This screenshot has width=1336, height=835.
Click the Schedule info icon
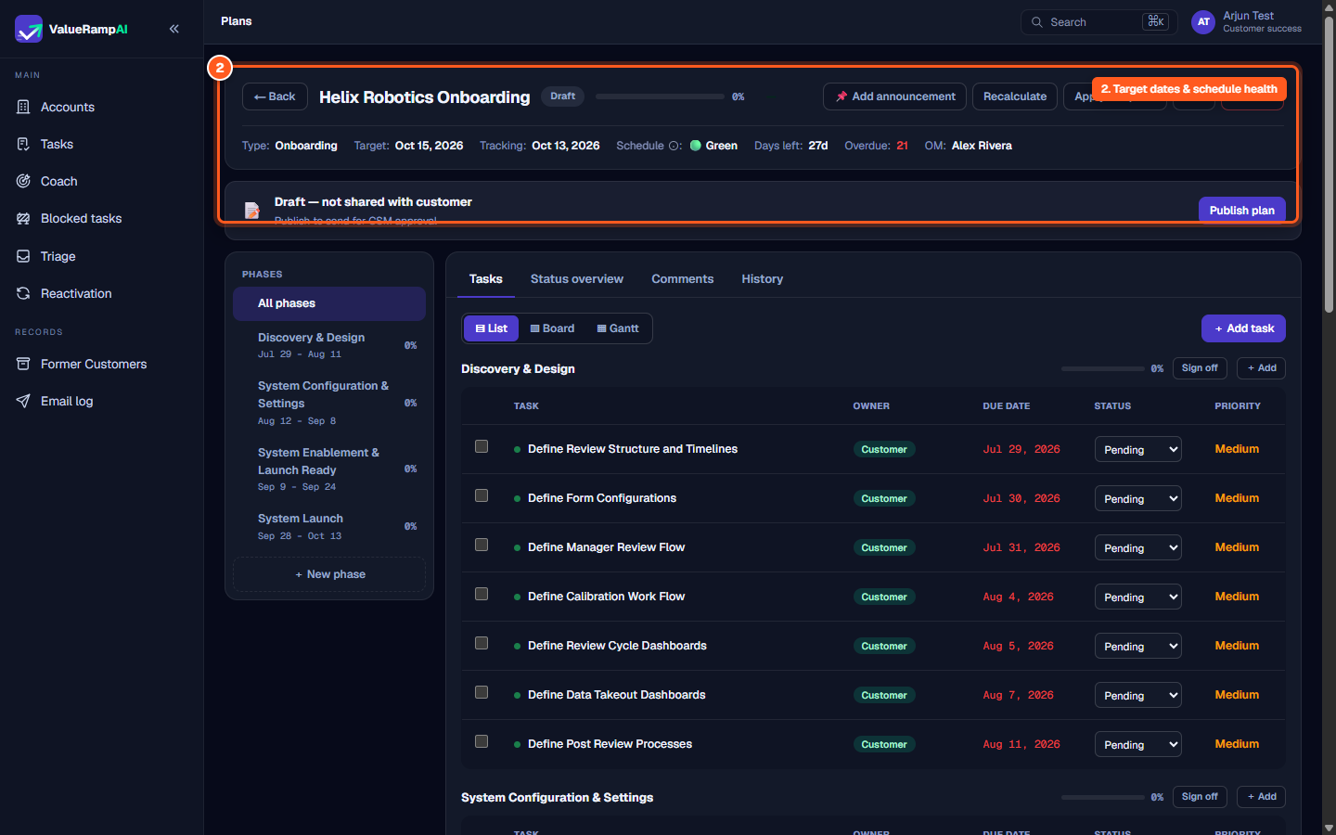click(x=674, y=146)
